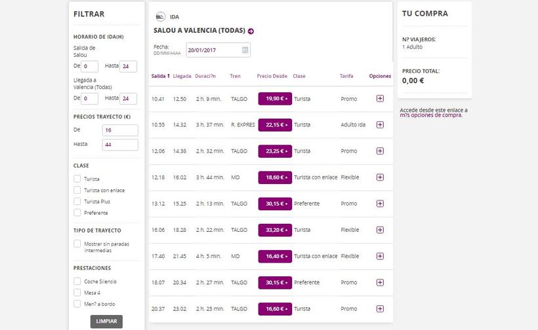Sort the list by Llegada column
The image size is (538, 330).
pyautogui.click(x=182, y=76)
